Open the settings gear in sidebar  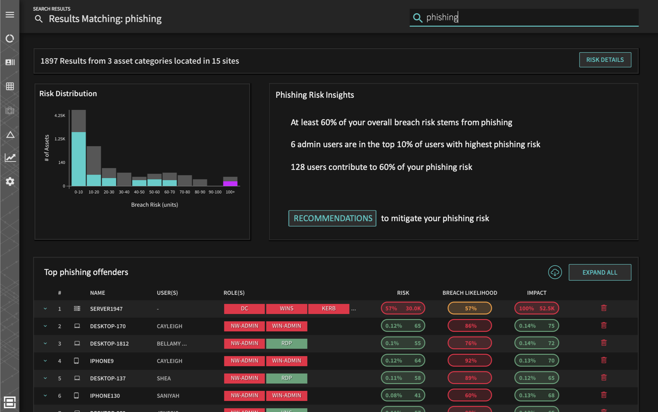10,182
